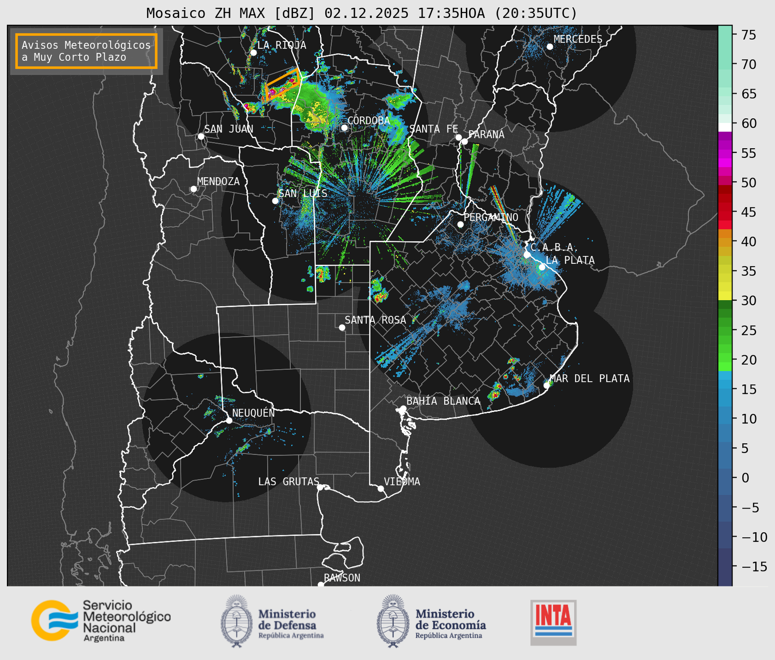Click the CÓRDOBA city label
Screen dimensions: 775x660
(368, 120)
